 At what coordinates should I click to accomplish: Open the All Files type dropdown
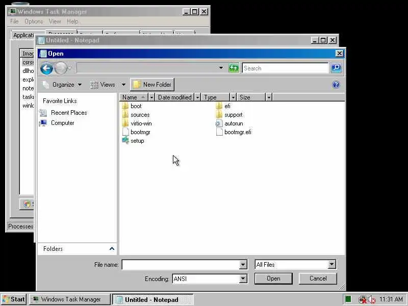(331, 264)
